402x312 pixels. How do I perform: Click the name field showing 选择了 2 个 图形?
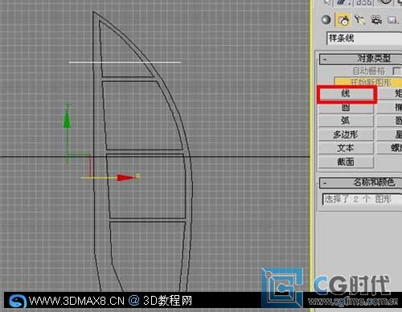pos(362,199)
